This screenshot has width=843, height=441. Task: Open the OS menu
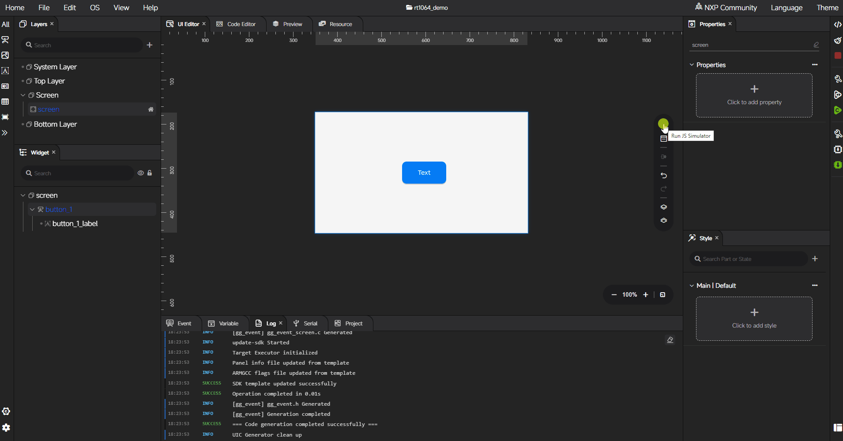pos(94,8)
